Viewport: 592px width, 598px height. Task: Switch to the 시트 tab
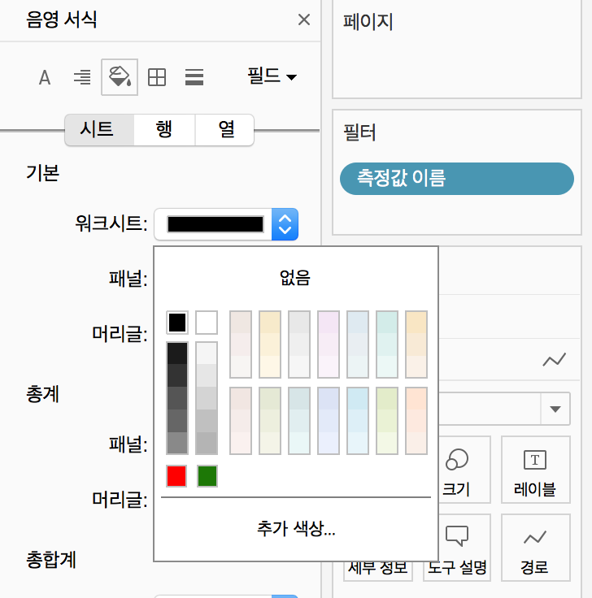[100, 130]
